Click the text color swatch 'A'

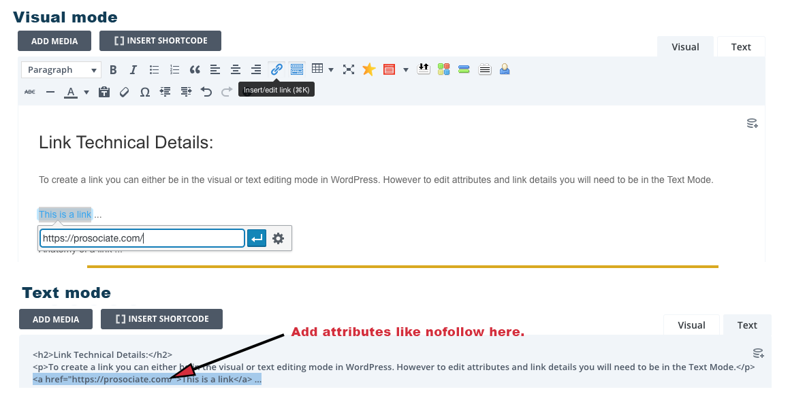click(71, 92)
